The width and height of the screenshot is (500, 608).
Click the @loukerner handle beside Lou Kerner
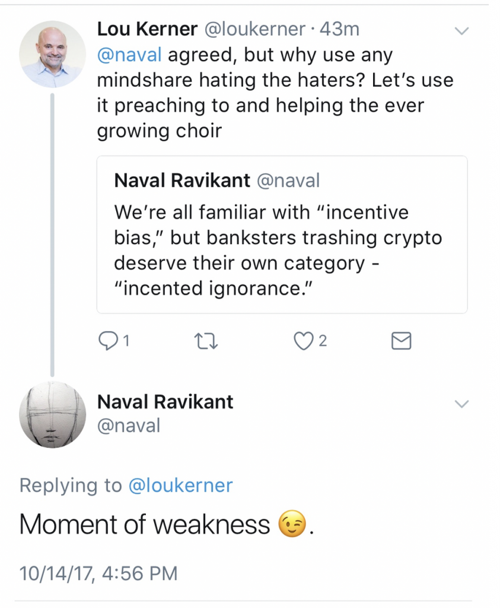(255, 28)
